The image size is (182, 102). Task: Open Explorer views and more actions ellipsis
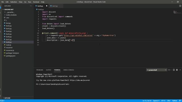click(x=31, y=6)
